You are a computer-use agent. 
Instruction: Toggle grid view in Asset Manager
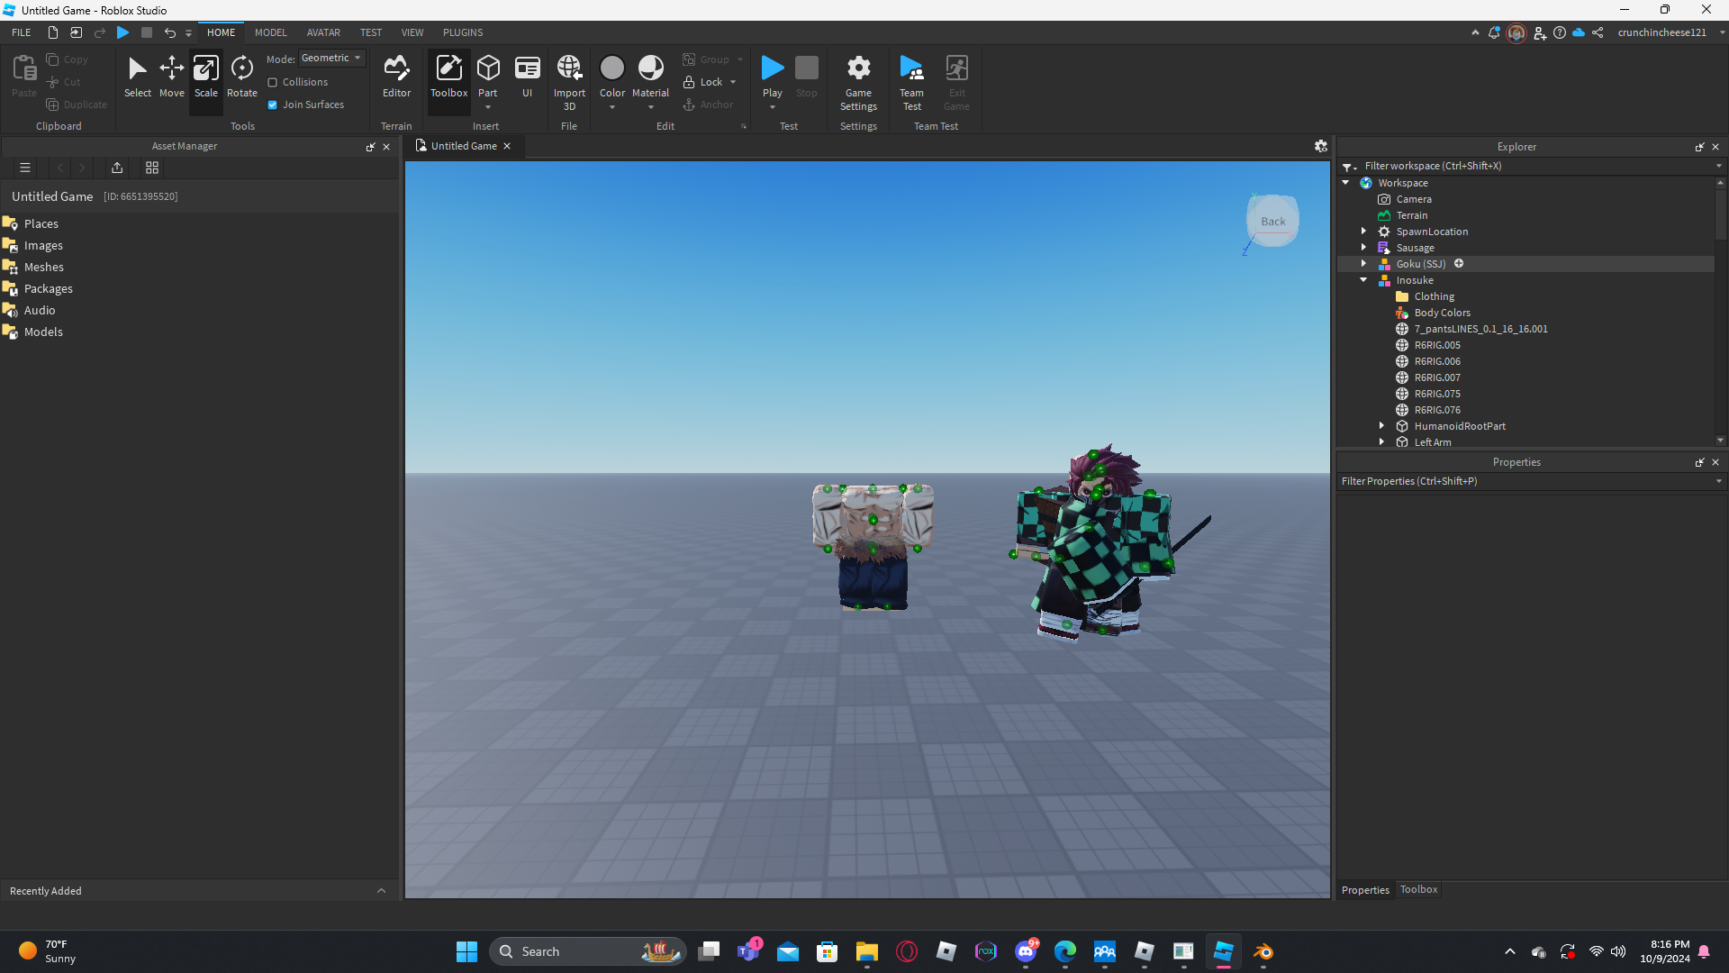pos(152,168)
